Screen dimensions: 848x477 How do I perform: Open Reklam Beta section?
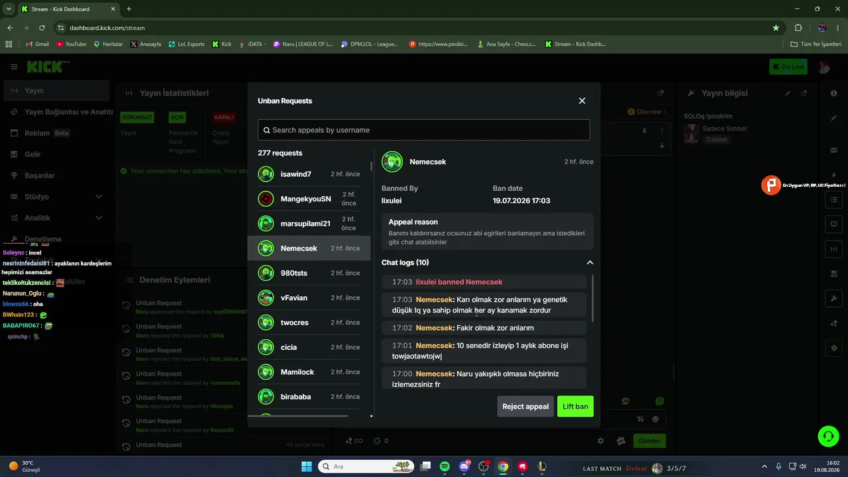tap(56, 133)
